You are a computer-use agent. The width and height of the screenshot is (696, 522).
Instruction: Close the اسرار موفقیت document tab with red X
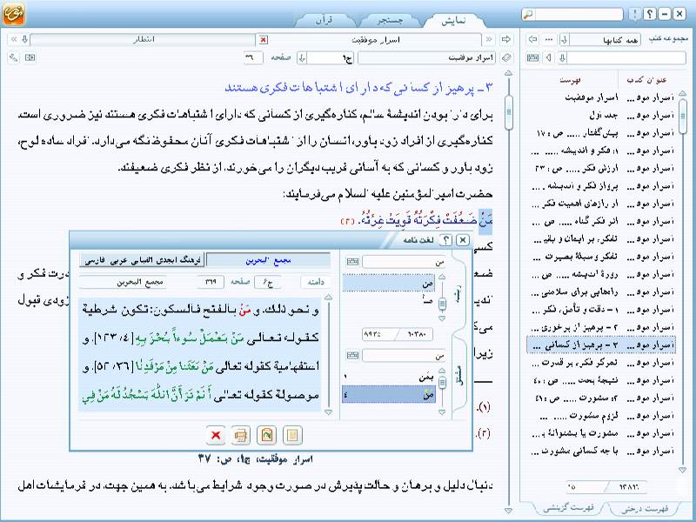pyautogui.click(x=264, y=40)
